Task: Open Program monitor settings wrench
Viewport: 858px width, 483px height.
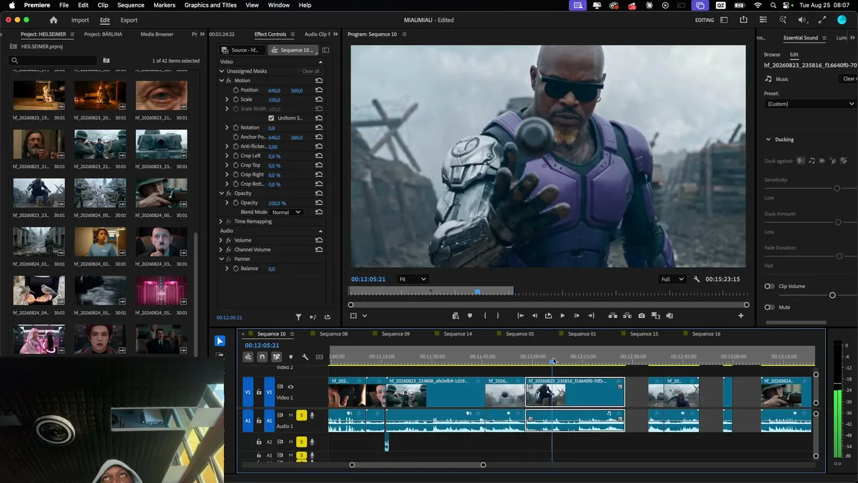Action: tap(696, 279)
